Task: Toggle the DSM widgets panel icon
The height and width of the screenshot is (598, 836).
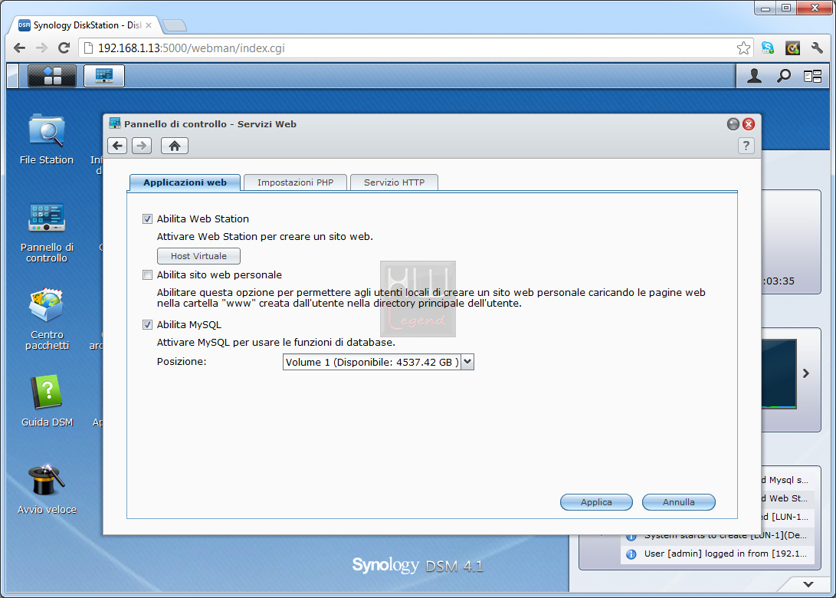Action: [812, 77]
